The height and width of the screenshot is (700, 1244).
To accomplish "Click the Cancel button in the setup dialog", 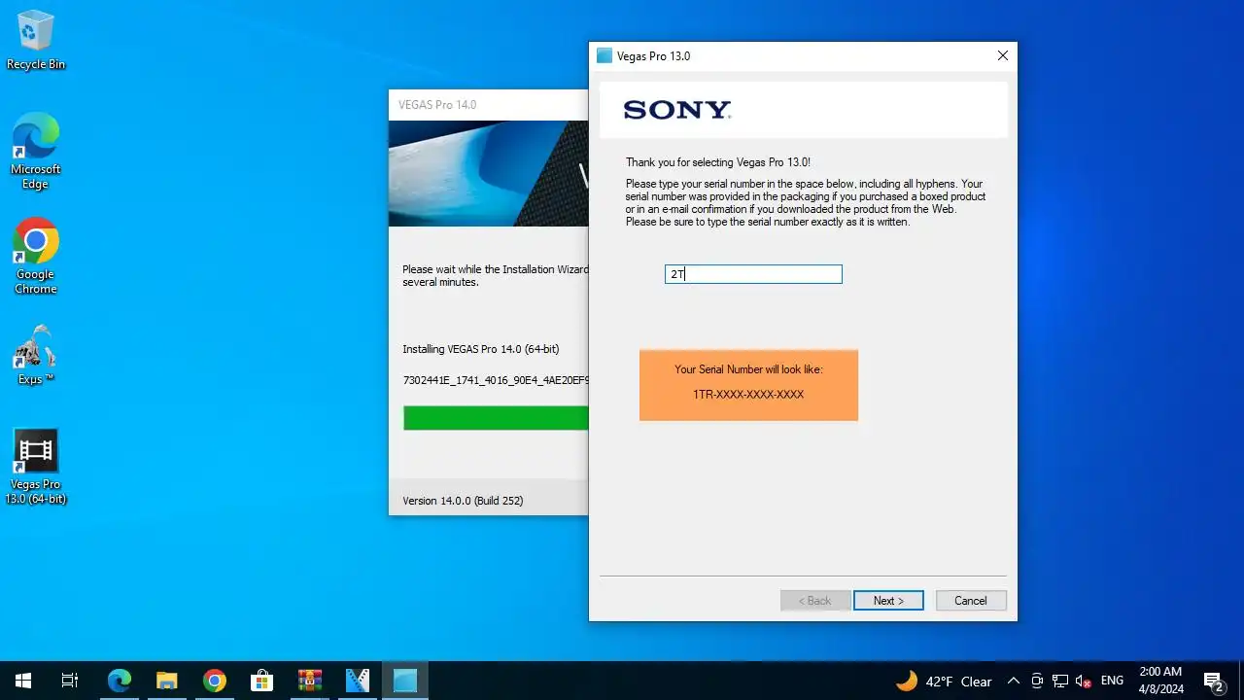I will 971,601.
